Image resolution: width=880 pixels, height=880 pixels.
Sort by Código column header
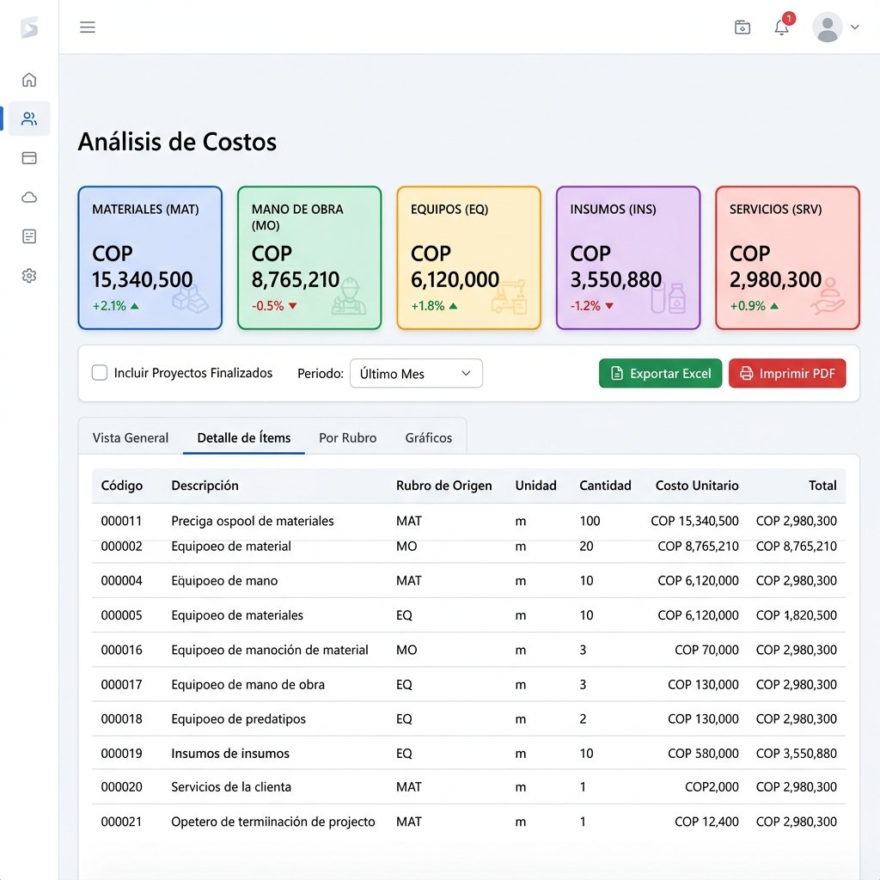[122, 486]
